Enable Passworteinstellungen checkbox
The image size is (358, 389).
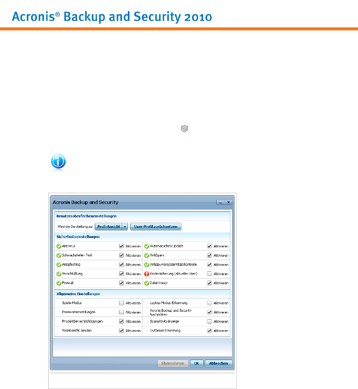tap(122, 312)
